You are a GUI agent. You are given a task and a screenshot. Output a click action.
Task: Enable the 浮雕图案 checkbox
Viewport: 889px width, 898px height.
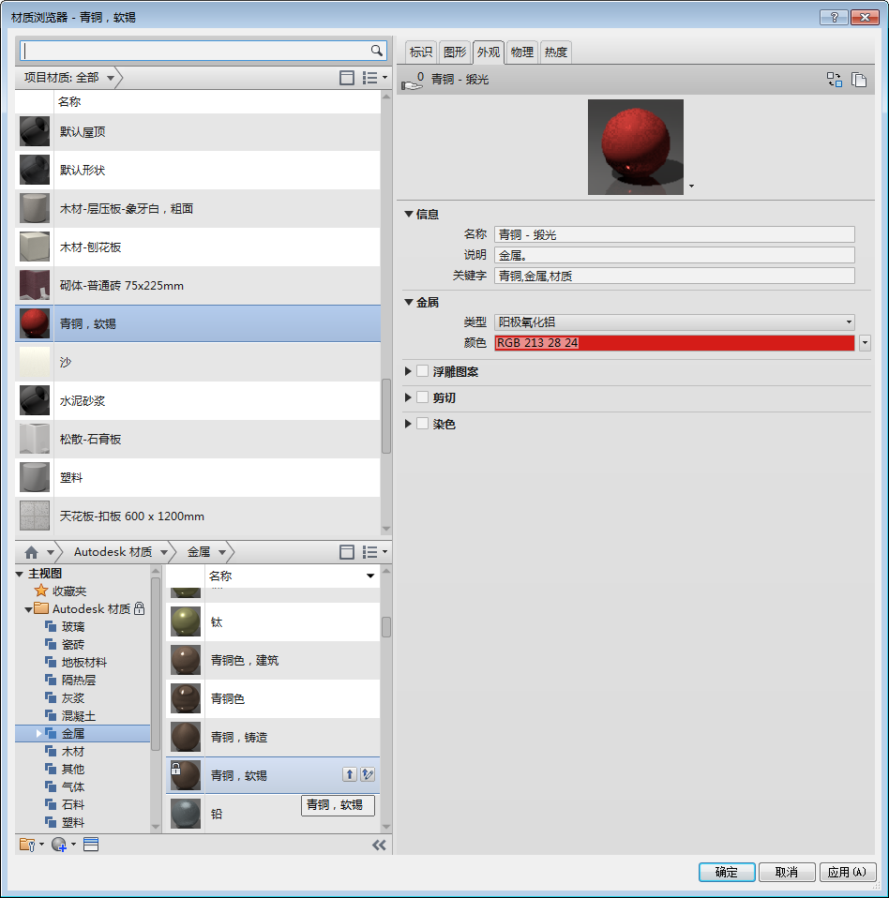click(x=422, y=370)
